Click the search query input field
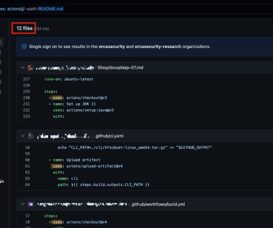 click(136, 9)
